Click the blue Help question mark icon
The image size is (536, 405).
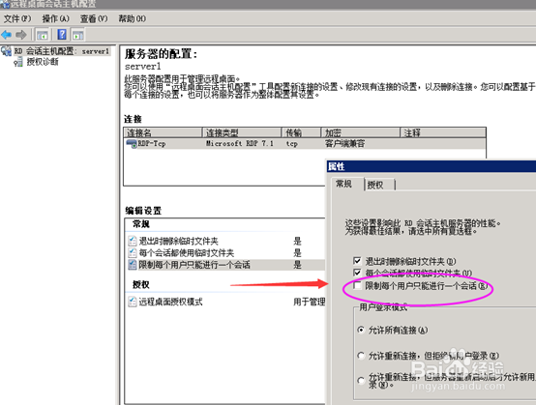(x=62, y=35)
